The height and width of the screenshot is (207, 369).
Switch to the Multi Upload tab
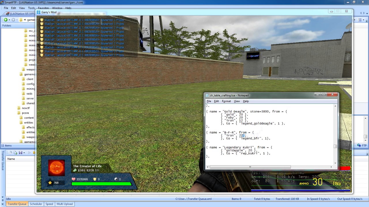pos(65,204)
